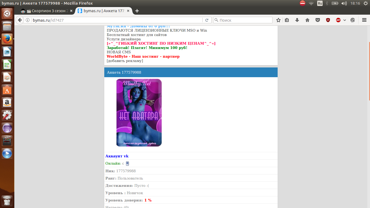Click the [добавить рекламу] link
370x208 pixels.
[x=125, y=61]
